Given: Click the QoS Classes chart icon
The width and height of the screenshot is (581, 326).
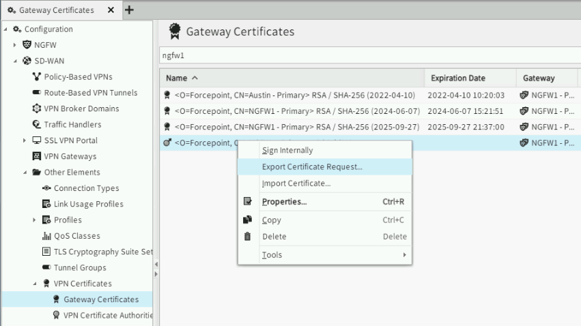Looking at the screenshot, I should 46,236.
